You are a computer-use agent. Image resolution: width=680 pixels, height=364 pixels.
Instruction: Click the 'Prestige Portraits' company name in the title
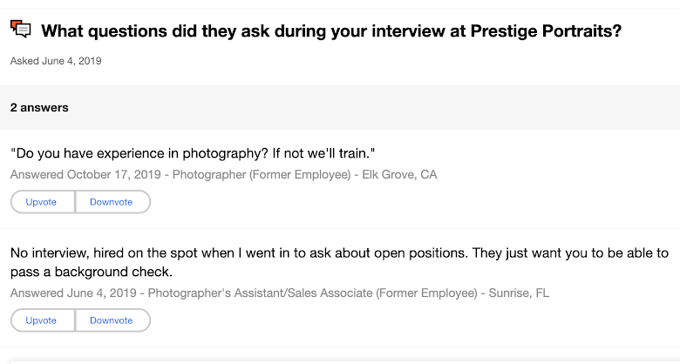click(x=545, y=31)
